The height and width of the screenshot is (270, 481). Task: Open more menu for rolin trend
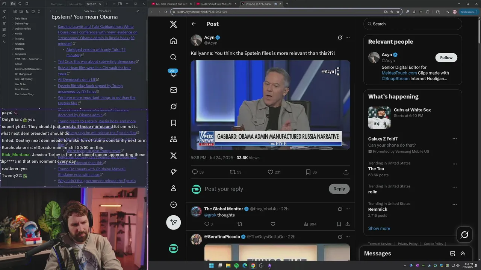click(455, 187)
